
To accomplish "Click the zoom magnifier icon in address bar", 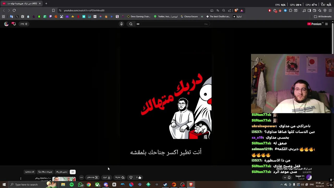I will [224, 10].
